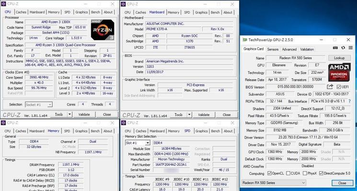Click the Tools button in the CPU-Z Mainboard window

tap(178, 115)
